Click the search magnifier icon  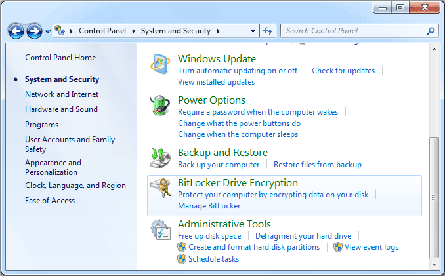[x=431, y=31]
